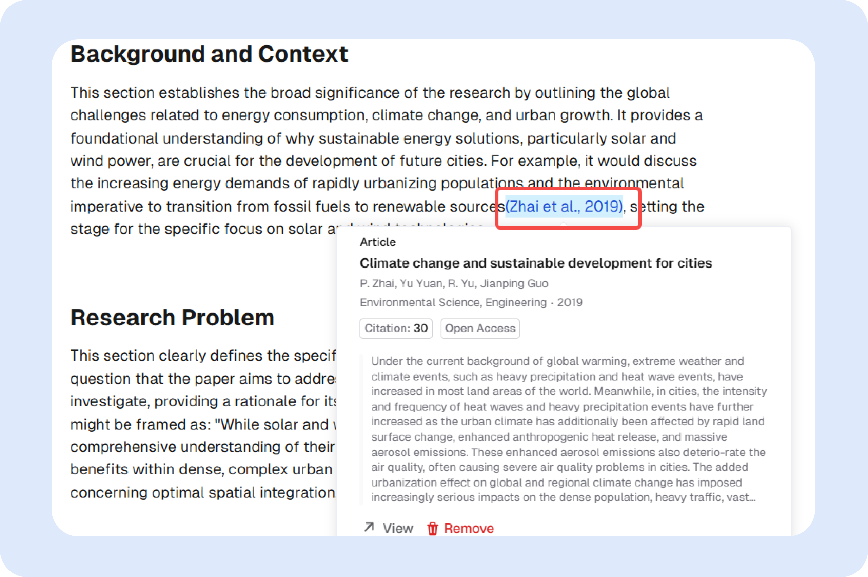Click the red trash icon
The image size is (868, 577).
pos(433,529)
